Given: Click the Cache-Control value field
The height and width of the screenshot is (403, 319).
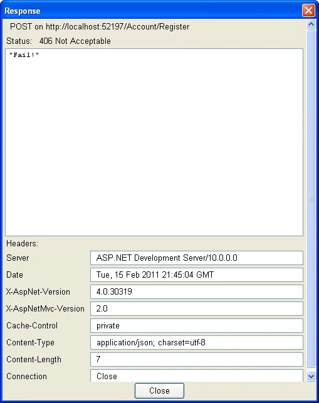Looking at the screenshot, I should click(197, 325).
